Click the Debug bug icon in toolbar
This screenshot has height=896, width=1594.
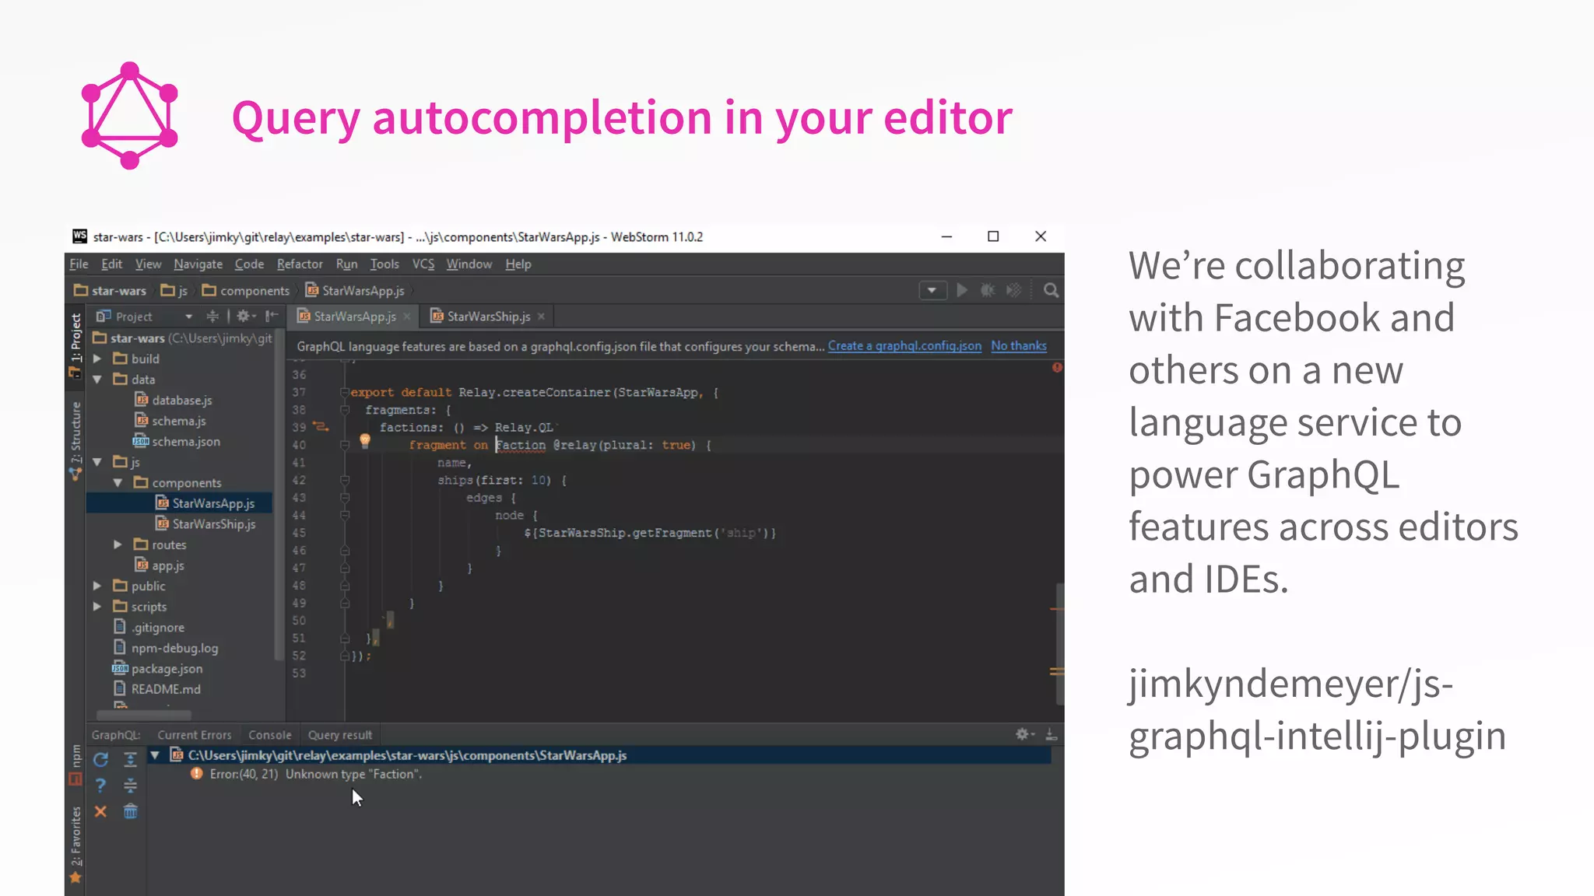988,290
